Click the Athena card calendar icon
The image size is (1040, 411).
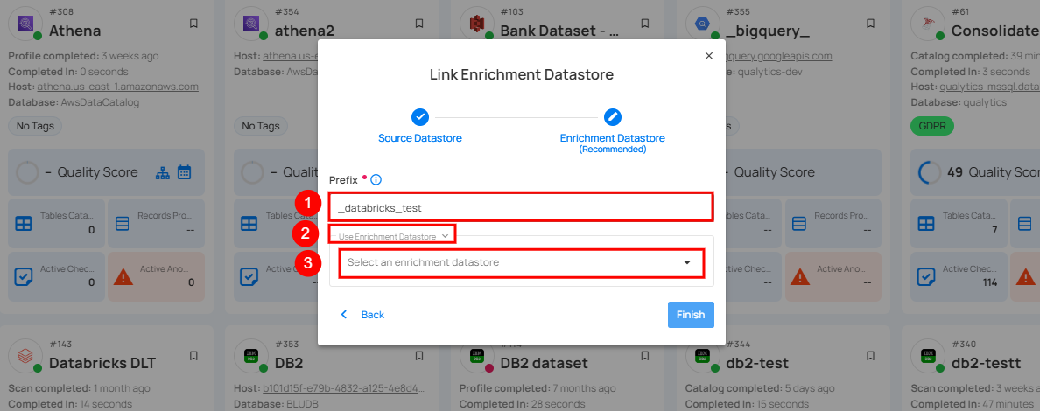click(184, 172)
